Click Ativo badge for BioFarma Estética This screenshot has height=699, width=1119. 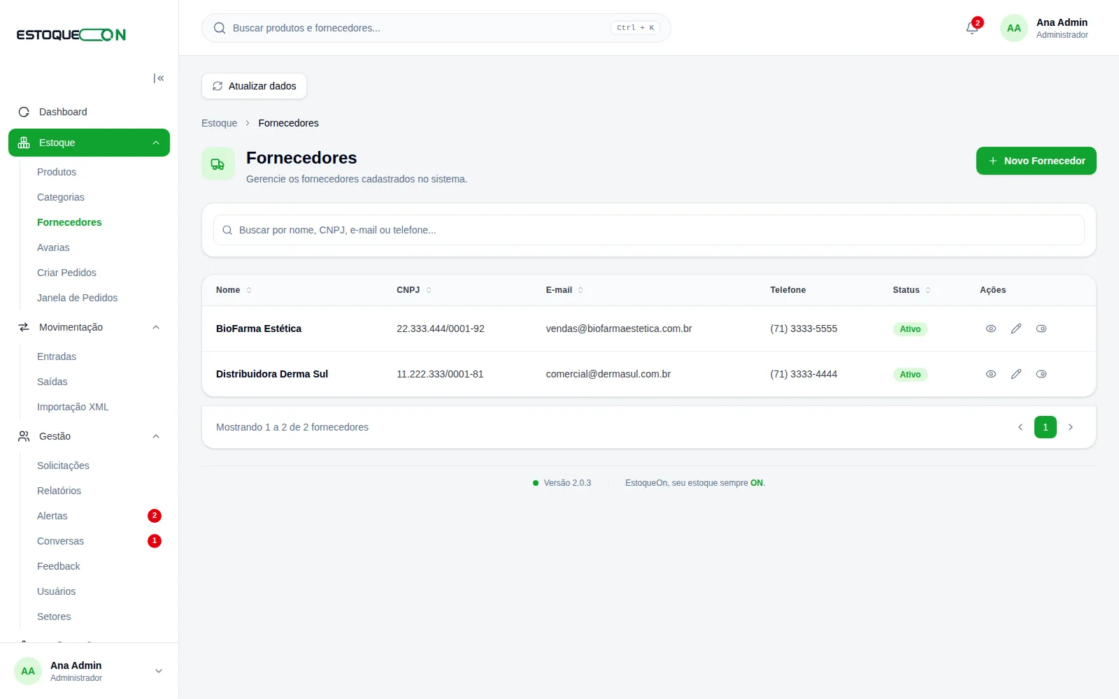click(910, 329)
